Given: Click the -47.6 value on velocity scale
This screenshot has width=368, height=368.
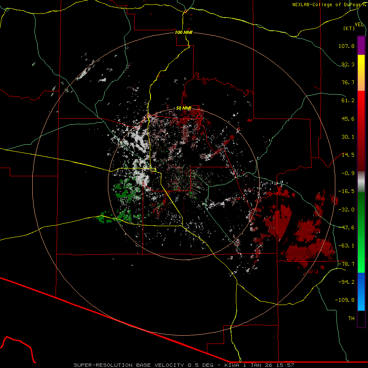Looking at the screenshot, I should 346,228.
